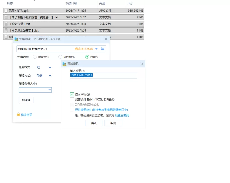The image size is (230, 183).
Task: Click the 2025/3/26 1:07 date cell
Action: 76,17
